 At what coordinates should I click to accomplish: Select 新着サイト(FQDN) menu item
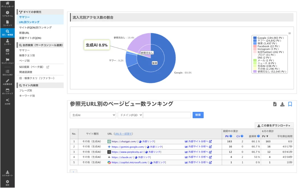tap(30, 38)
